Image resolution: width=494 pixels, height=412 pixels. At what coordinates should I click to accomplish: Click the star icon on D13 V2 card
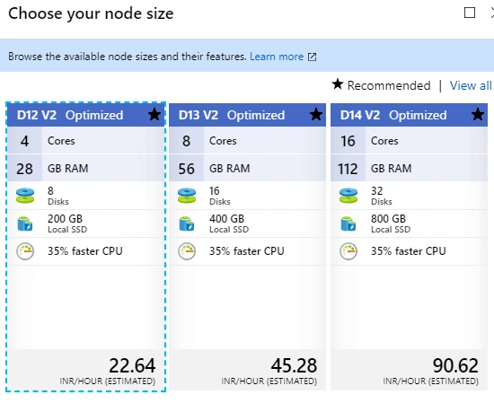pos(316,115)
